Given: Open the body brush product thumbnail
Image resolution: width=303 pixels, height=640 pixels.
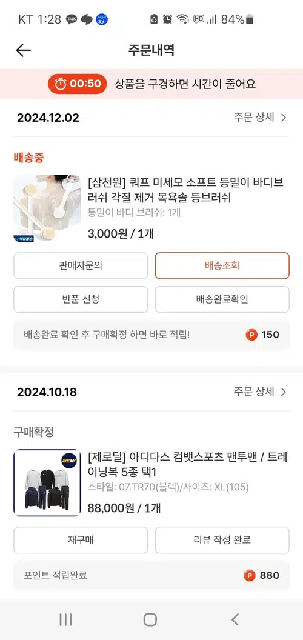Looking at the screenshot, I should coord(47,208).
